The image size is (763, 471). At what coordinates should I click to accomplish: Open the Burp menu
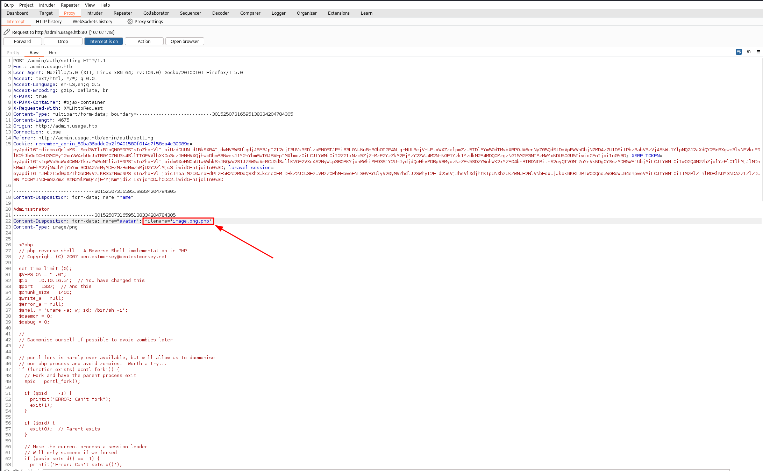(x=9, y=5)
